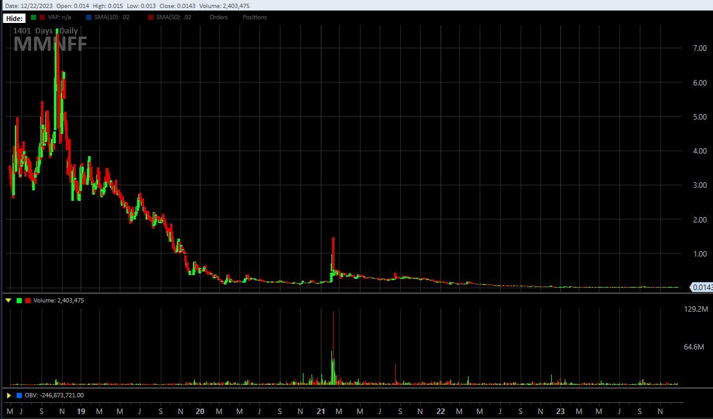Screen dimensions: 713x419
Task: Click the blue SMA(10) color square
Action: pyautogui.click(x=88, y=17)
